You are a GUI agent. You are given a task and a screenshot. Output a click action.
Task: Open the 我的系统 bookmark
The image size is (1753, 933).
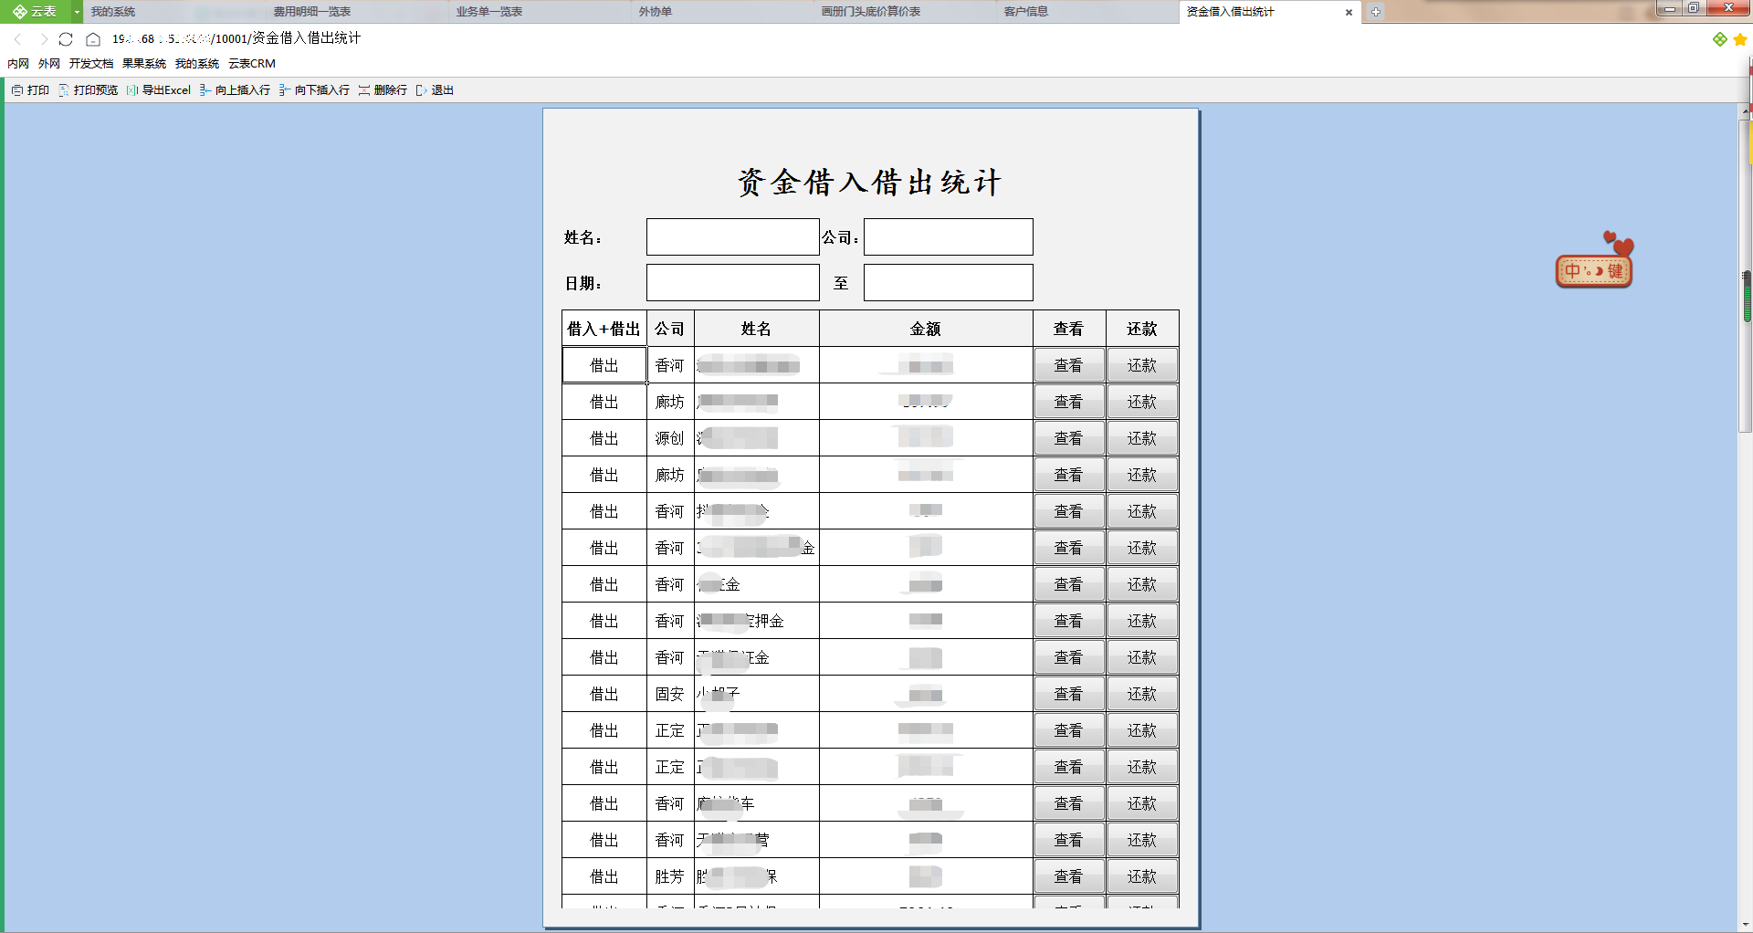197,64
